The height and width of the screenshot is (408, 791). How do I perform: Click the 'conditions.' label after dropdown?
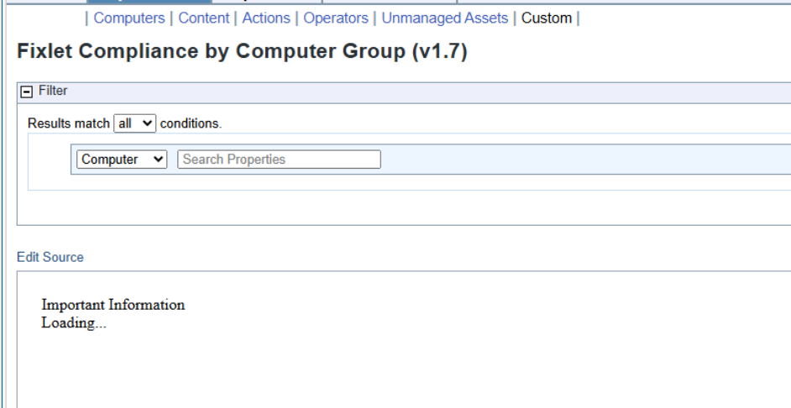click(x=191, y=123)
